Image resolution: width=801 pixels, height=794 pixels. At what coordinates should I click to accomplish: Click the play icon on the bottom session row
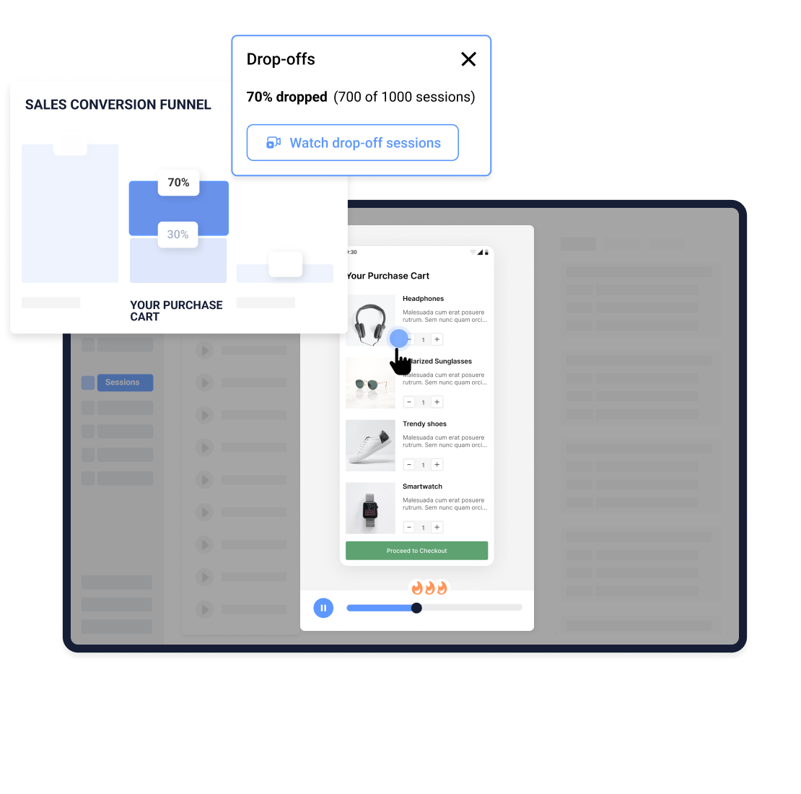tap(204, 609)
